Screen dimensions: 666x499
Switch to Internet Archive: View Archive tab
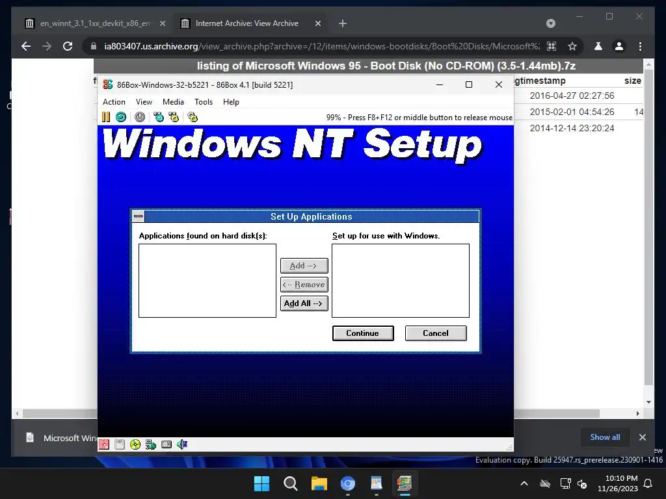250,23
